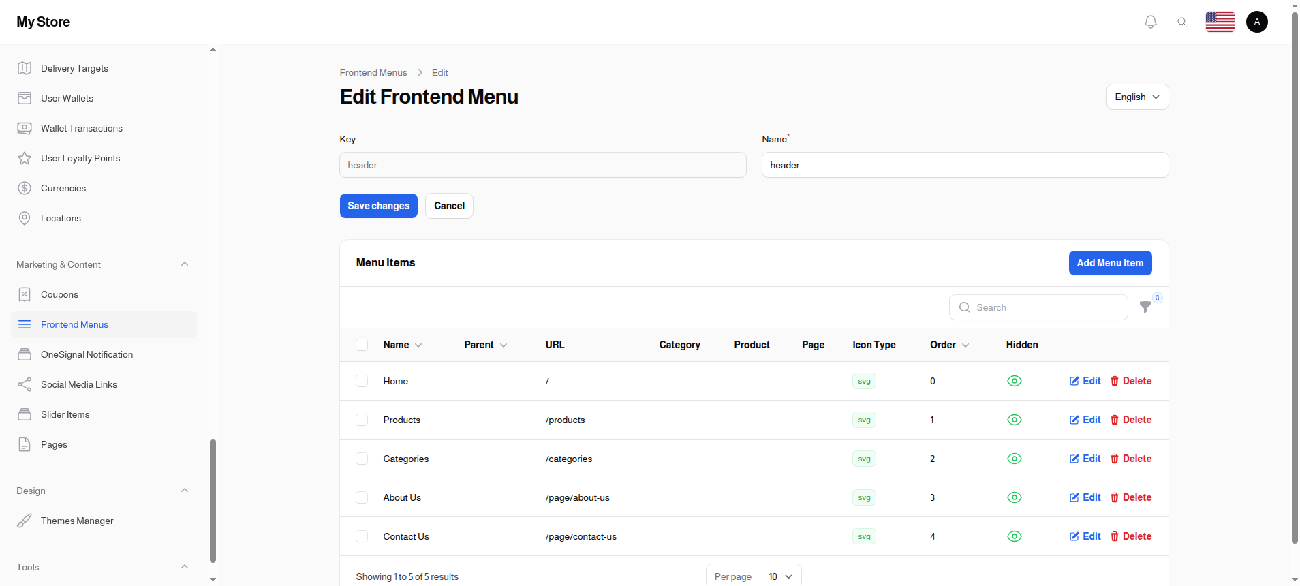Click Add Menu Item button
The width and height of the screenshot is (1300, 586).
(x=1110, y=263)
